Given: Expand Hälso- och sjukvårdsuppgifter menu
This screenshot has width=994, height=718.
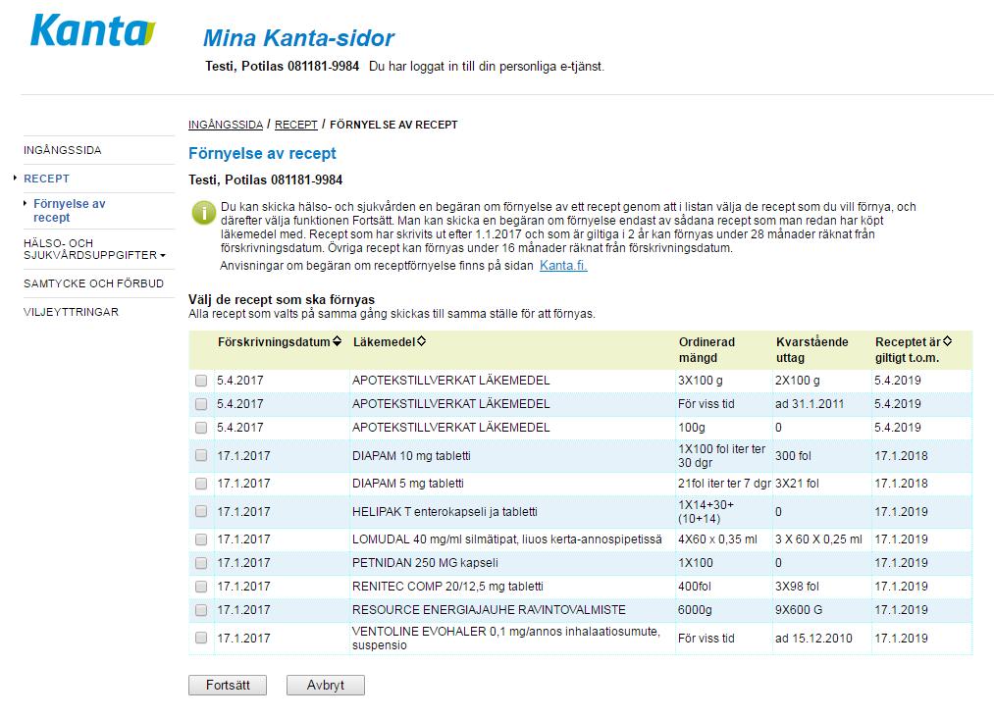Looking at the screenshot, I should click(x=94, y=249).
